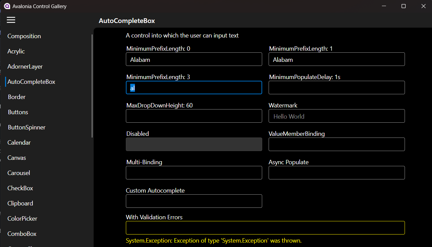This screenshot has height=247, width=432.
Task: Click the Avalonia logo in the title bar
Action: click(x=7, y=6)
